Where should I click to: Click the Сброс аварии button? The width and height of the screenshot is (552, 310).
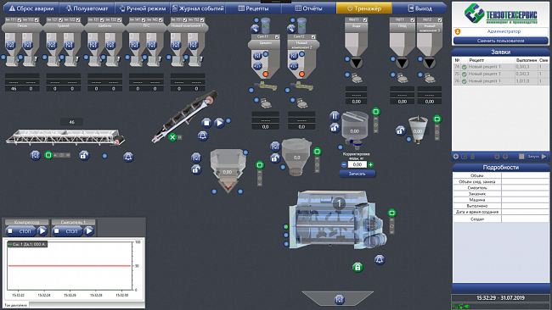click(31, 8)
